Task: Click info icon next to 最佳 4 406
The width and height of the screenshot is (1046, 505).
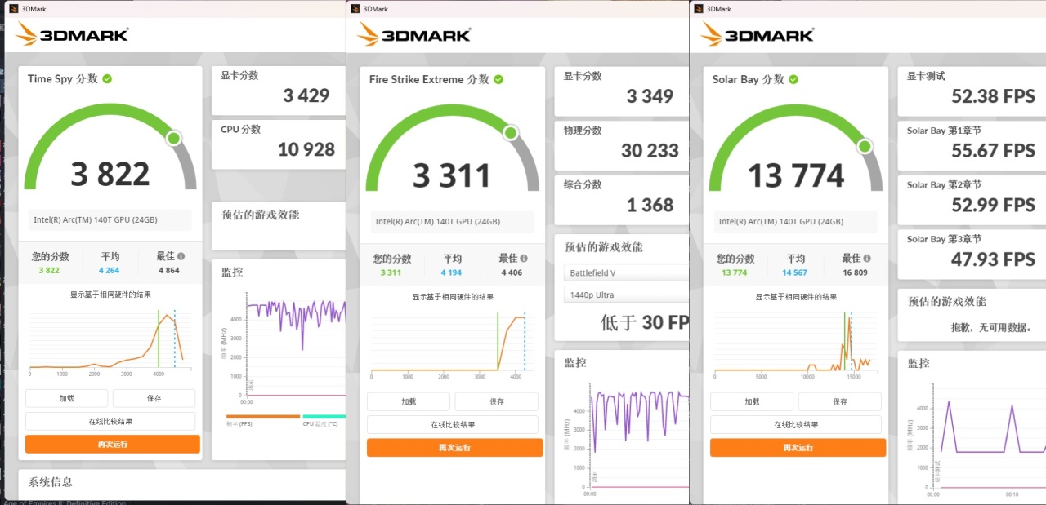Action: 523,258
